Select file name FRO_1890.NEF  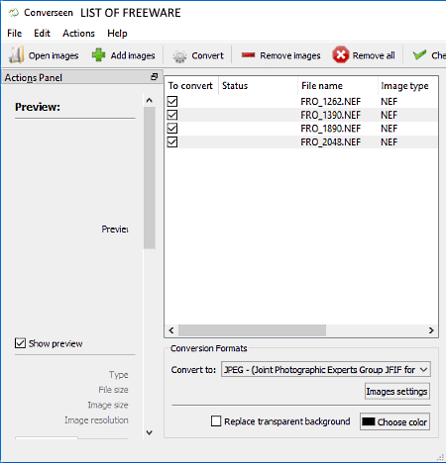tap(330, 129)
